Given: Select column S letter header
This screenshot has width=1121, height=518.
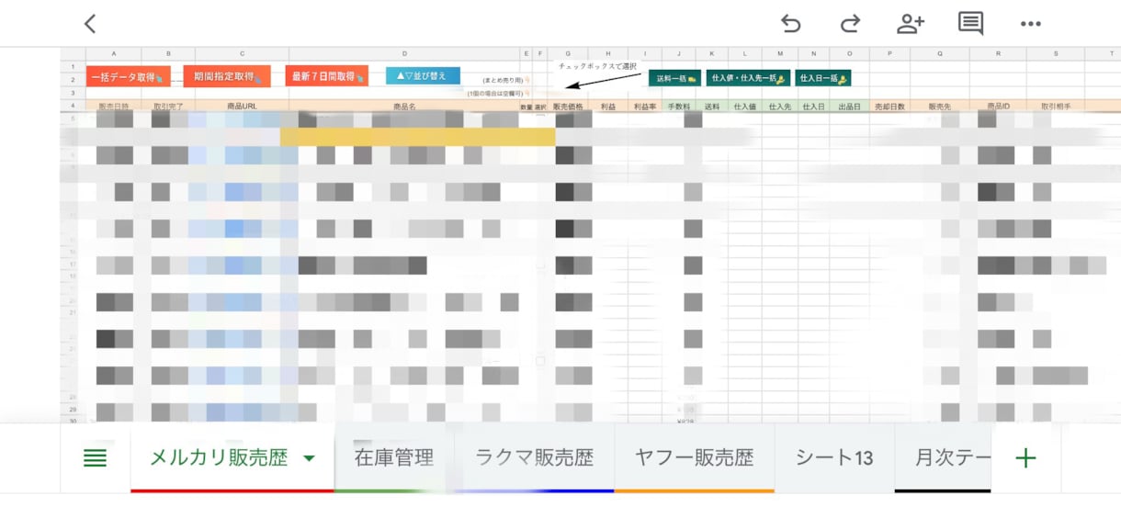Looking at the screenshot, I should point(1056,54).
